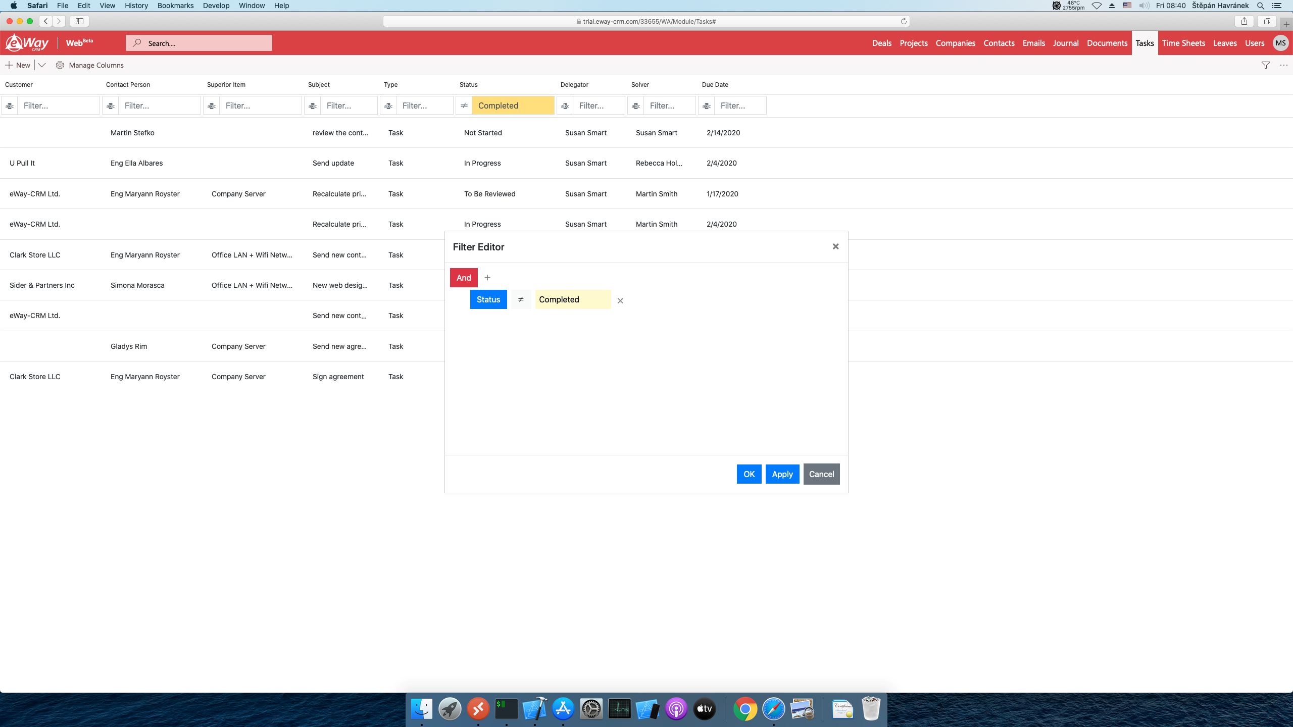Click the eWay-CRM logo
Image resolution: width=1293 pixels, height=727 pixels.
27,43
